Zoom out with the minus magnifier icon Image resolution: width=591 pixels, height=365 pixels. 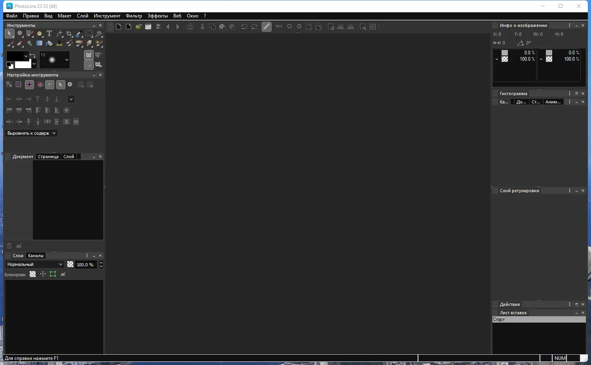click(299, 26)
